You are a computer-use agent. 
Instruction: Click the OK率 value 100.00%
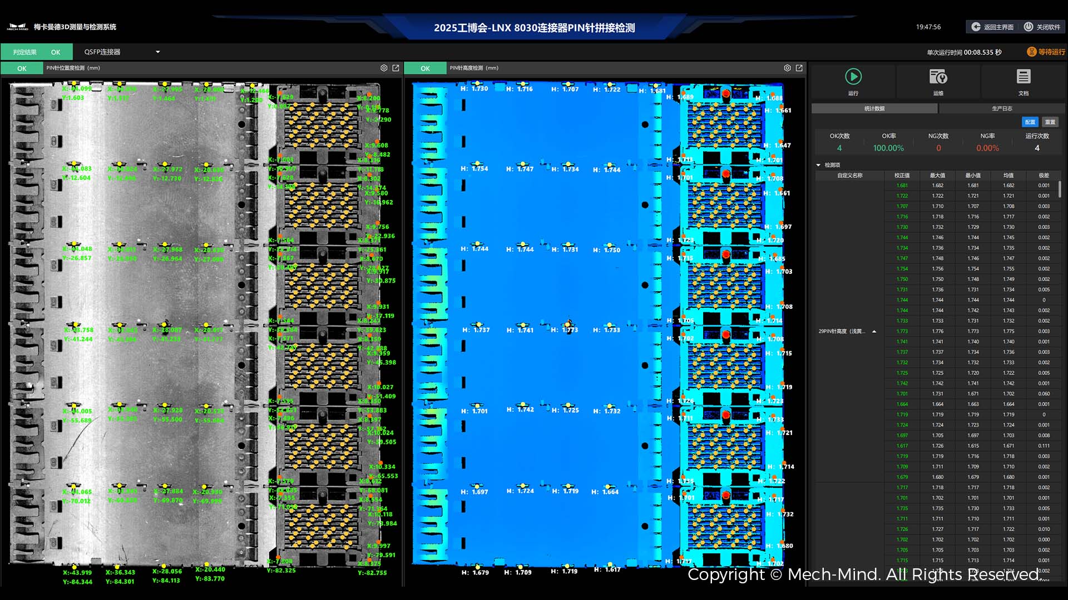pos(888,148)
